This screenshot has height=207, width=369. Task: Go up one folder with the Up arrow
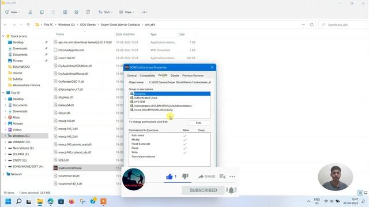click(28, 25)
